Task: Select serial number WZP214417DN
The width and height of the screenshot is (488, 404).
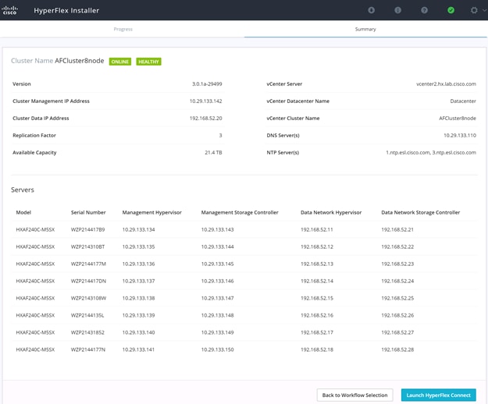Action: coord(88,281)
